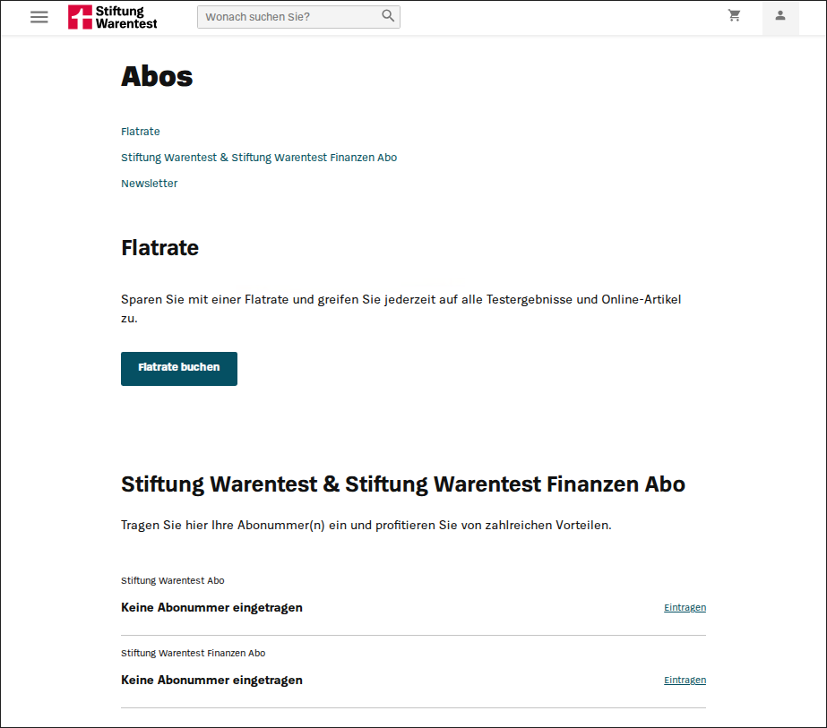Click the small "Stiftung Warentest Abo" label

173,580
